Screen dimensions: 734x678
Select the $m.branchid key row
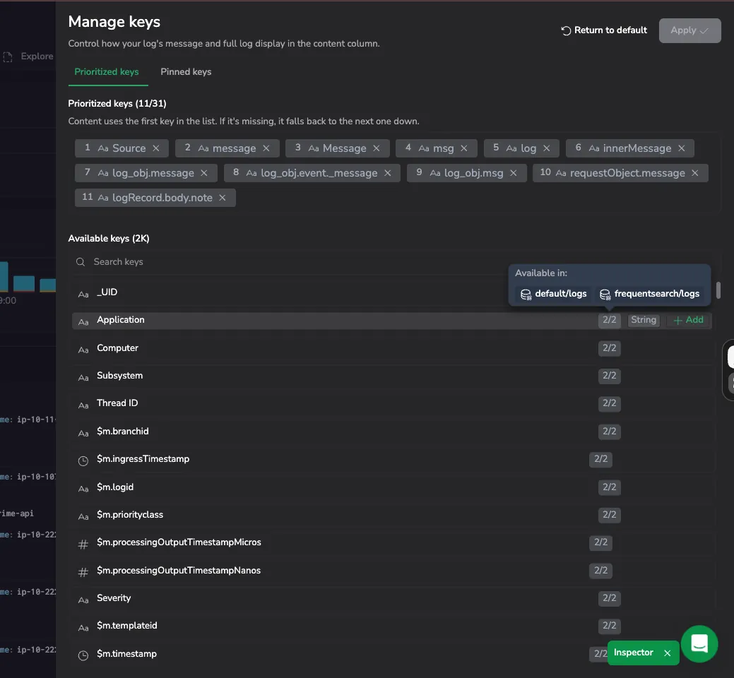(x=392, y=432)
